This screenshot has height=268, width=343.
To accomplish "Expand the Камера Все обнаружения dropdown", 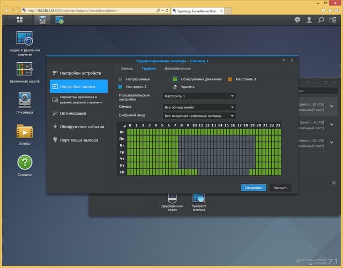I will (x=199, y=107).
